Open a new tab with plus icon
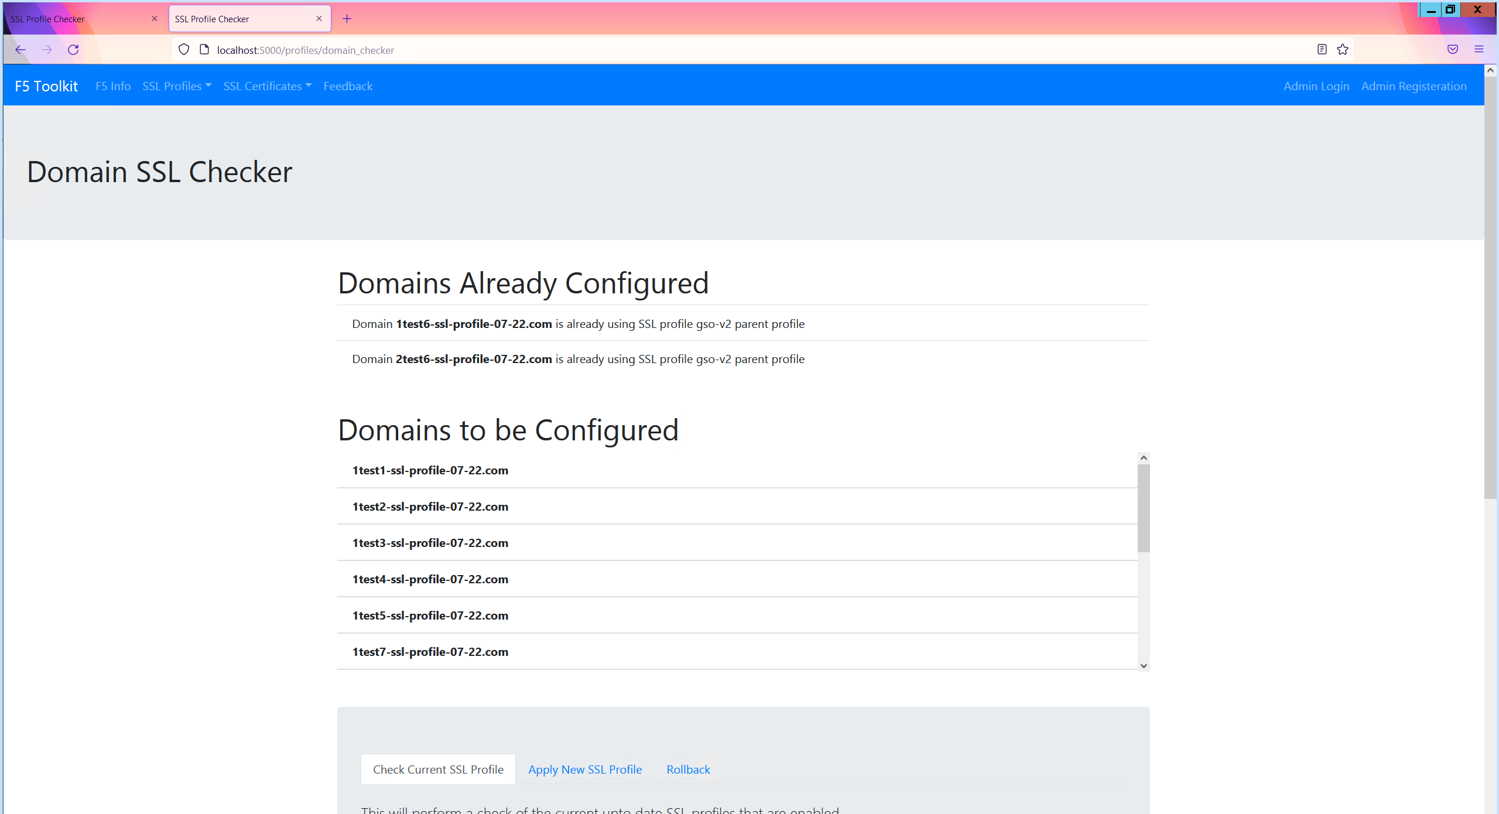The height and width of the screenshot is (814, 1499). pyautogui.click(x=347, y=19)
